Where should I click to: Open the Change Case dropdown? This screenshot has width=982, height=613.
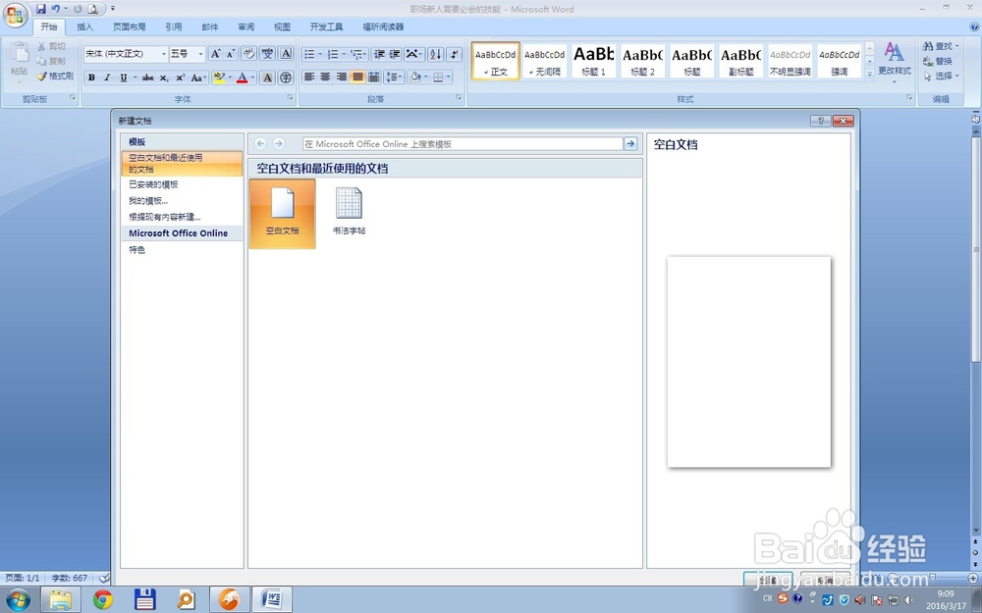(198, 77)
